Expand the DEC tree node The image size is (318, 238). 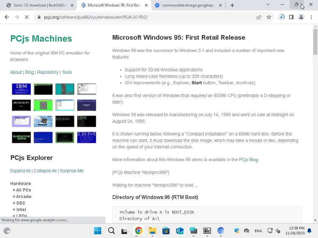point(19,203)
